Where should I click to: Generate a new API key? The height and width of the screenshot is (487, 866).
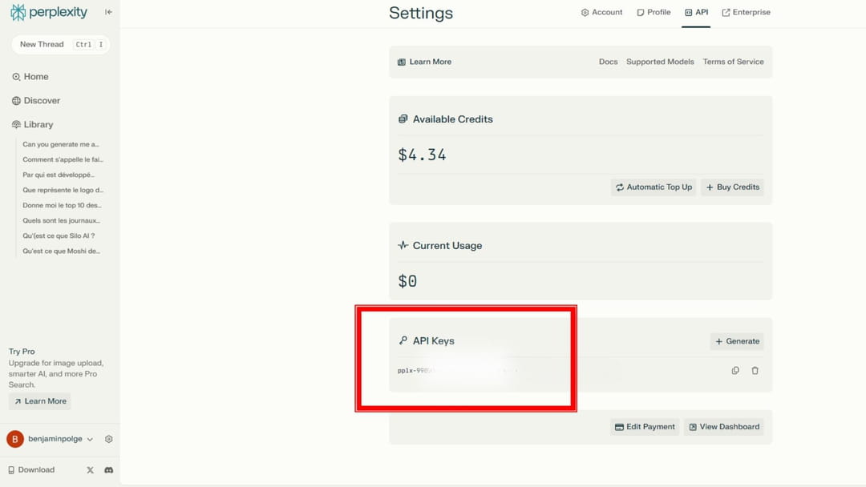(x=737, y=341)
